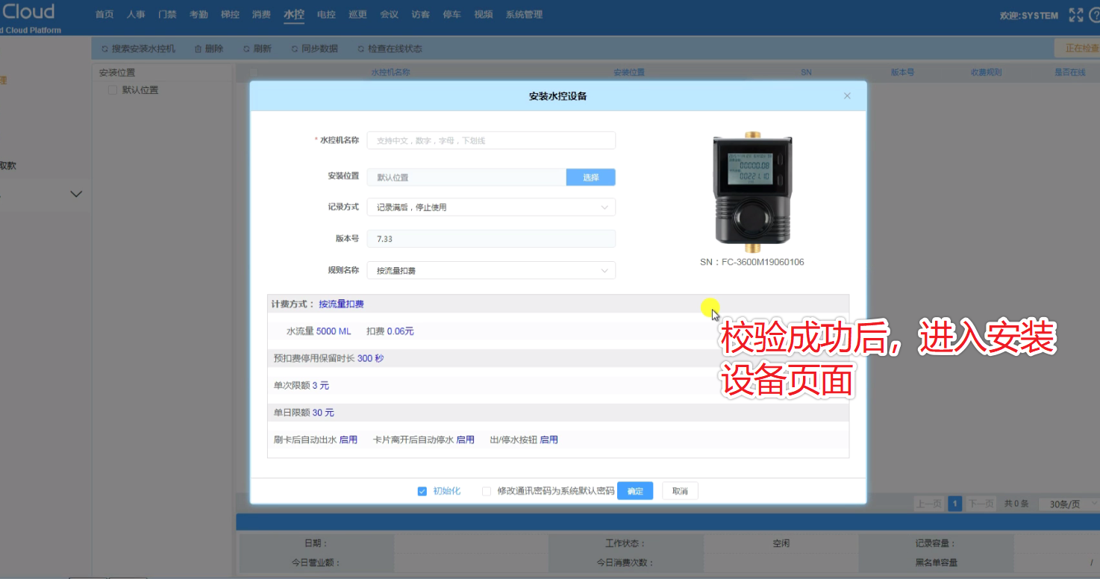1100x579 pixels.
Task: Select page 1 in pagination
Action: click(954, 504)
